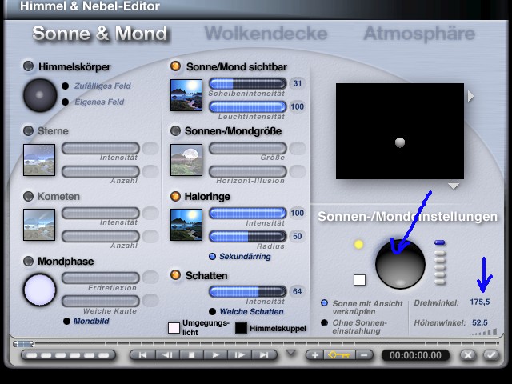
Task: Step forward one frame
Action: pos(240,355)
